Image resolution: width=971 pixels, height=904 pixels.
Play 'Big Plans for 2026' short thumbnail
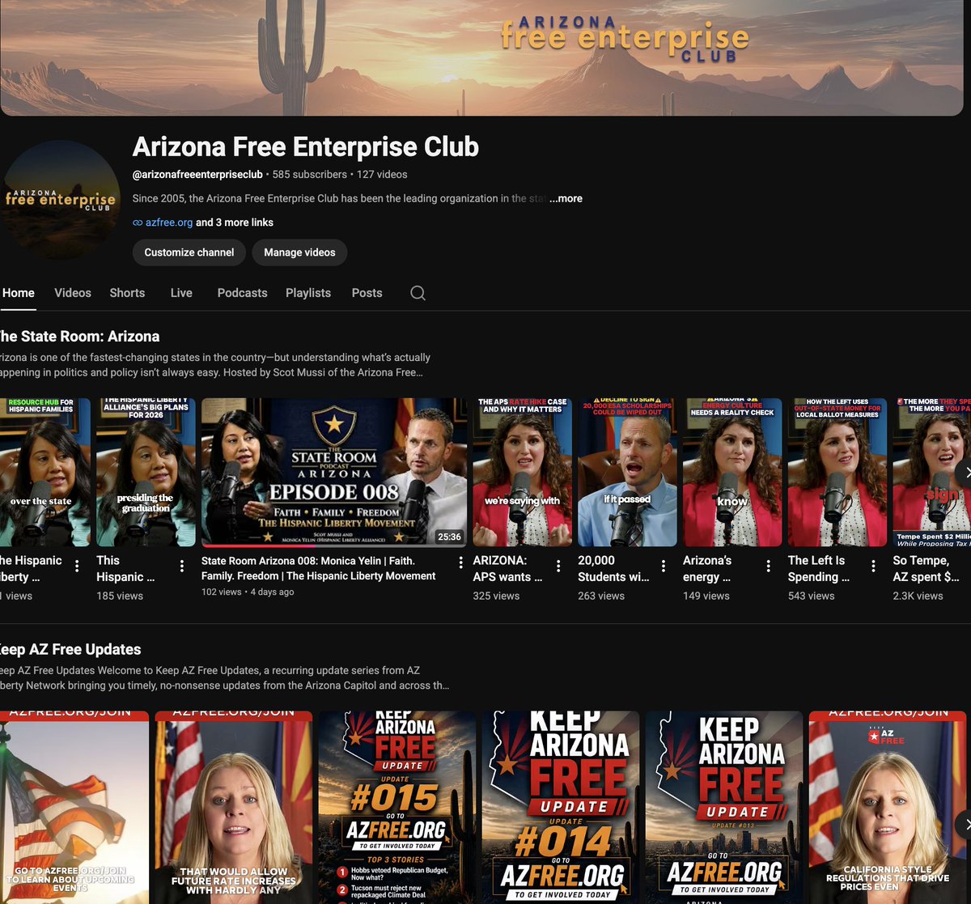click(146, 471)
